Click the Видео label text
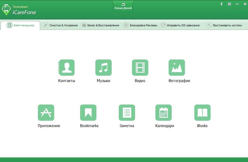248x162 pixels. (x=140, y=81)
